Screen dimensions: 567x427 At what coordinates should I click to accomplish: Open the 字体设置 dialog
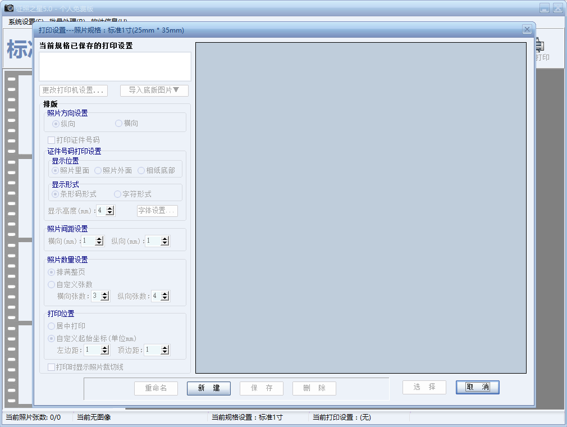tap(156, 211)
